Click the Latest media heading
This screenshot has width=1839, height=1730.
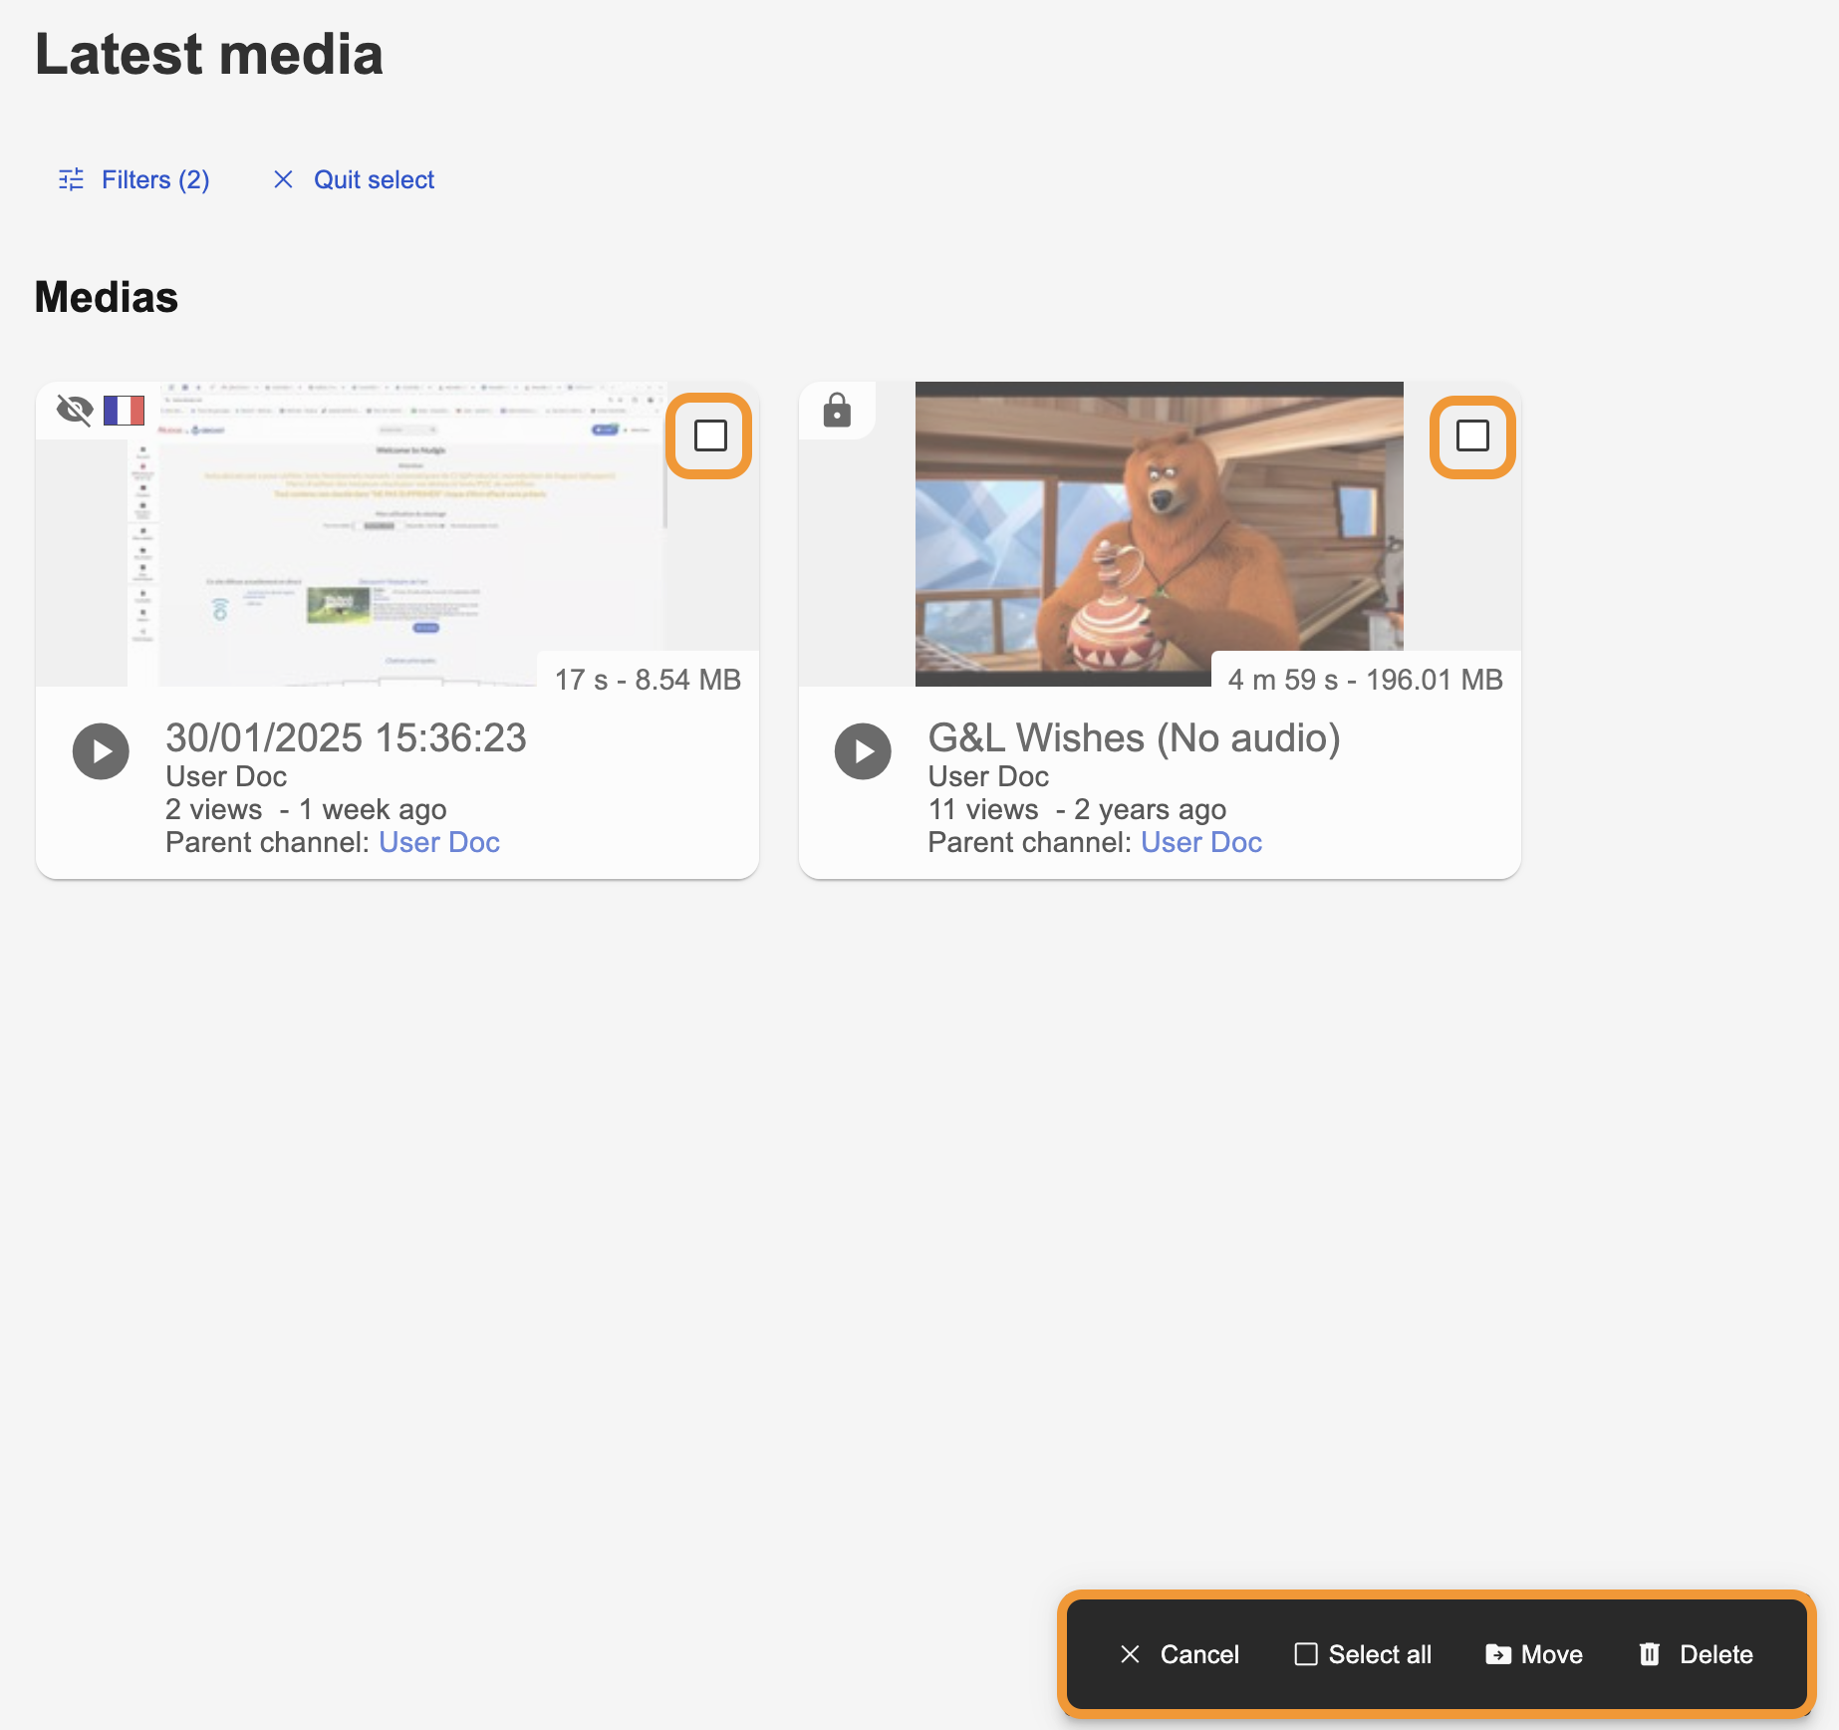(x=209, y=54)
